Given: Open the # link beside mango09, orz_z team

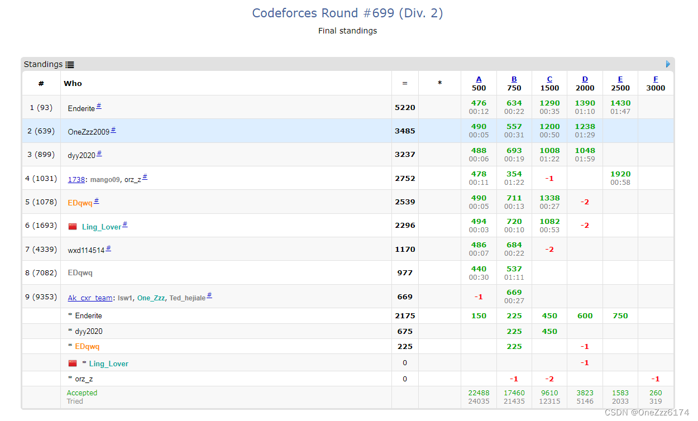Looking at the screenshot, I should (x=145, y=178).
